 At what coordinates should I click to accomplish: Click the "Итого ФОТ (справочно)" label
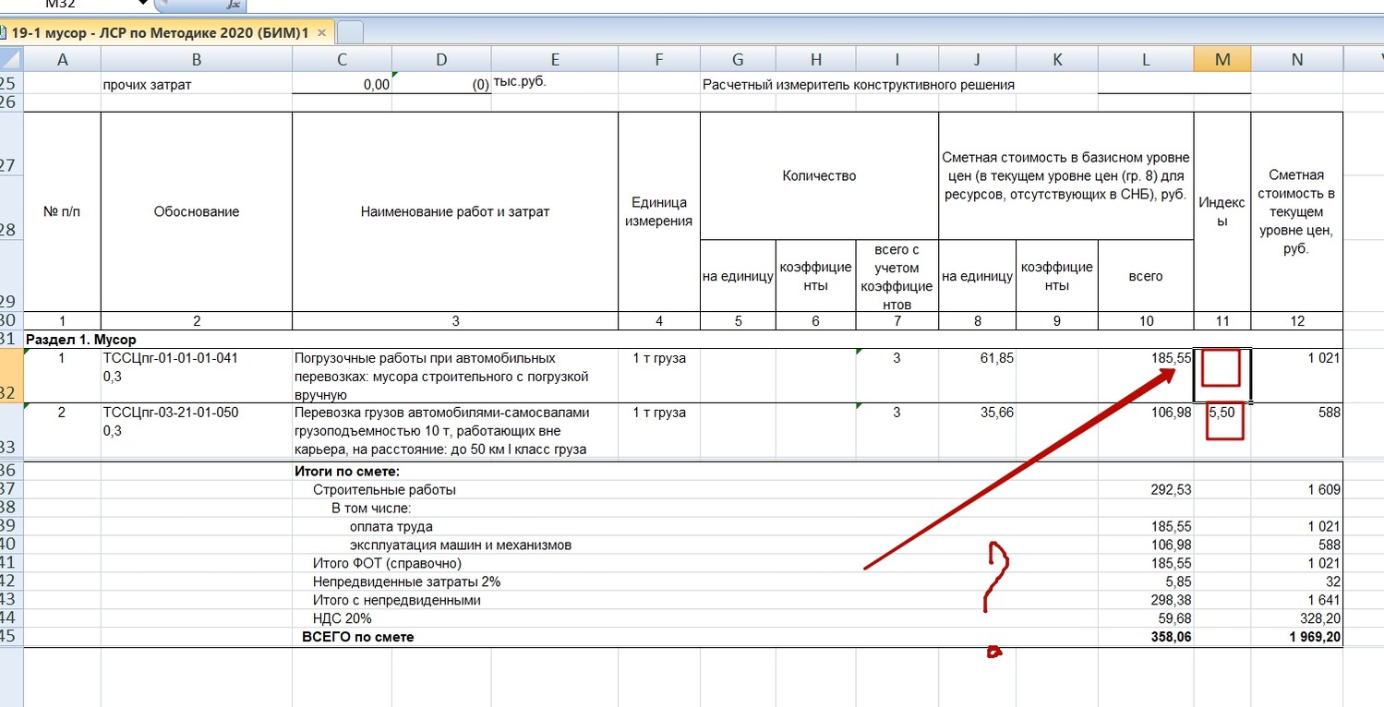[x=387, y=563]
